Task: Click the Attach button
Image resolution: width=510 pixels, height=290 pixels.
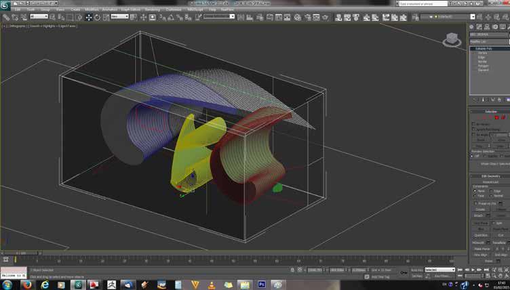Action: pos(478,215)
